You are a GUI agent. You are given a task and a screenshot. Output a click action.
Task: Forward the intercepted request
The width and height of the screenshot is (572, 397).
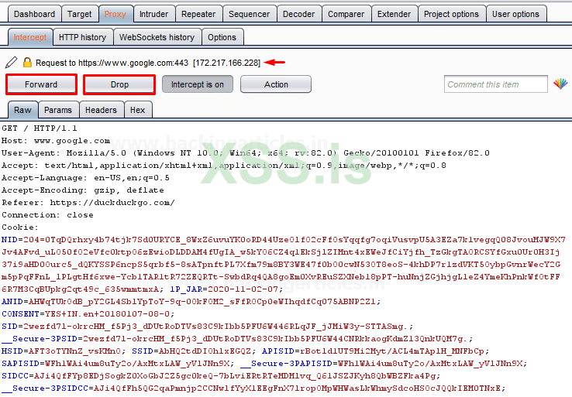tap(41, 84)
